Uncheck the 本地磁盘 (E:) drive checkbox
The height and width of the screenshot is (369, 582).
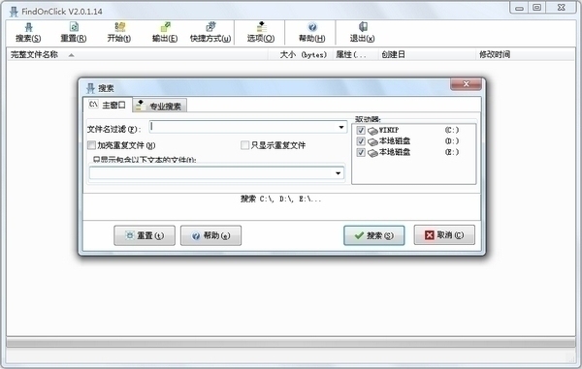point(361,152)
